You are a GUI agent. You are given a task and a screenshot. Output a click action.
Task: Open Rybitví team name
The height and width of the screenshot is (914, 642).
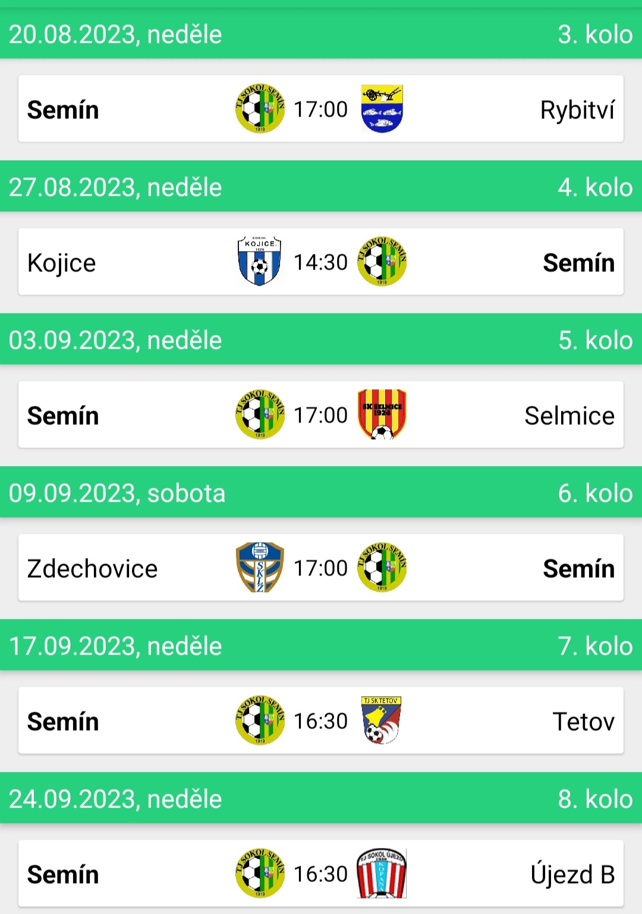pos(577,110)
